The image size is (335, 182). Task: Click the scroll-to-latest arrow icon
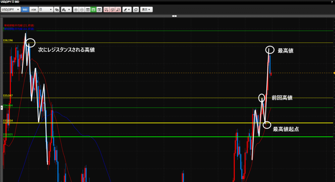click(99, 10)
